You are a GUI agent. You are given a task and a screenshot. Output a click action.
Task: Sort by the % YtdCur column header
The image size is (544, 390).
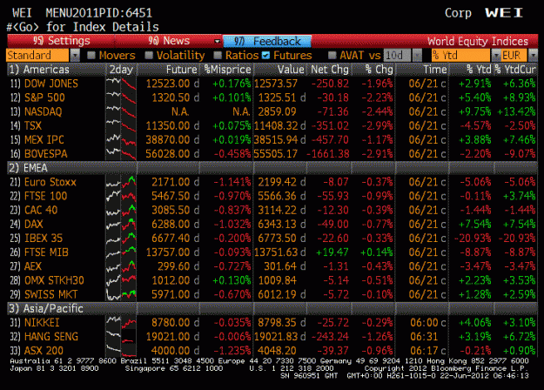pyautogui.click(x=515, y=70)
